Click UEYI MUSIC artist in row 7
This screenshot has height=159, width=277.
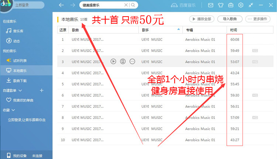(x=152, y=106)
